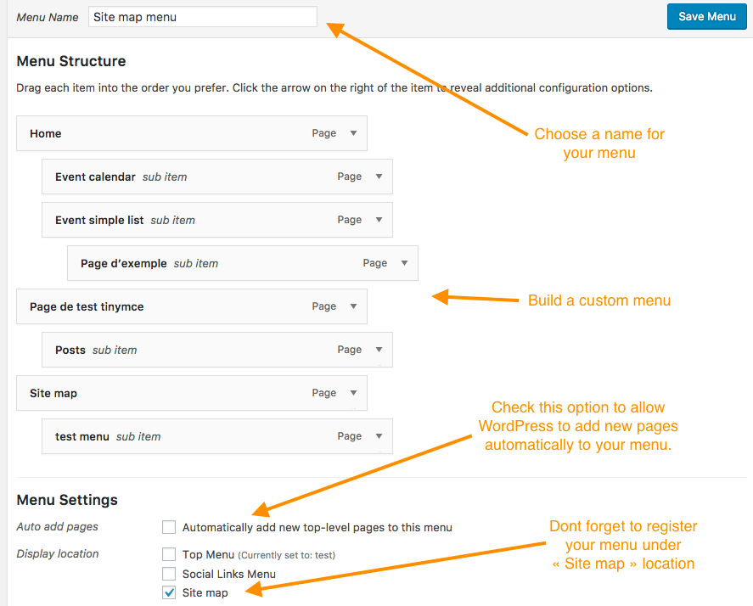Expand the Home menu item arrow
The image size is (753, 606).
click(353, 133)
